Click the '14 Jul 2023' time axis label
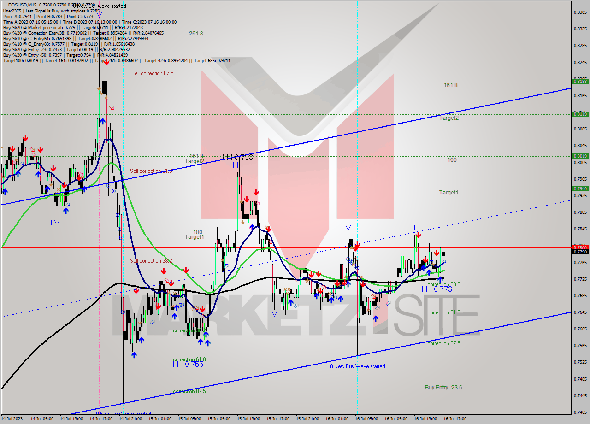Viewport: 590px width, 424px height. tap(11, 419)
